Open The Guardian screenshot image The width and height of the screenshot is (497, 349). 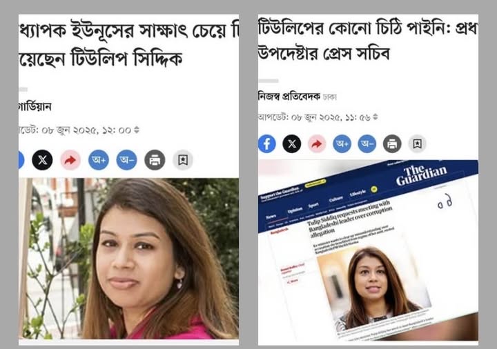click(x=368, y=250)
